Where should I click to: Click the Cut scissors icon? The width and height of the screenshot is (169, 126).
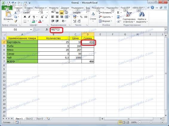pyautogui.click(x=16, y=13)
